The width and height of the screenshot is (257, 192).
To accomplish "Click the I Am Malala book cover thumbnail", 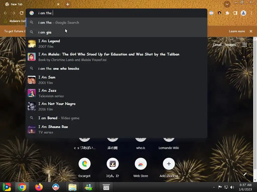I will tap(32, 57).
